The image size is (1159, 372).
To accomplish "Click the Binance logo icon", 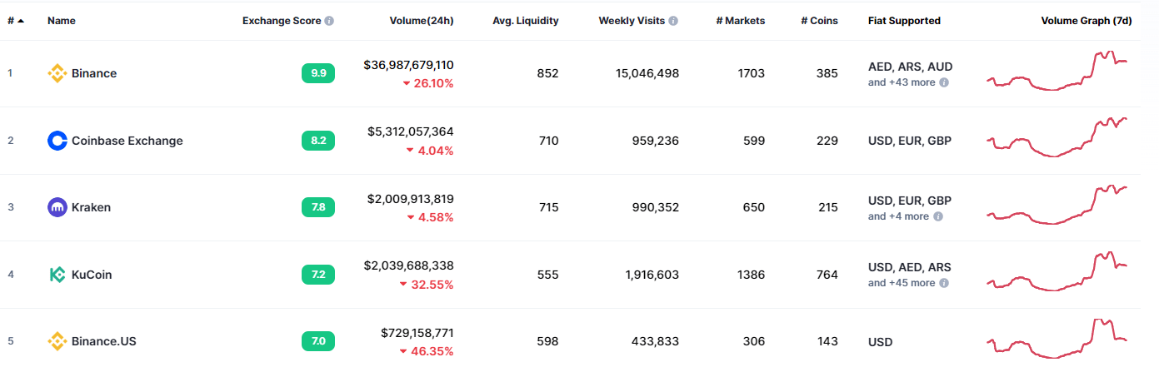I will (57, 73).
